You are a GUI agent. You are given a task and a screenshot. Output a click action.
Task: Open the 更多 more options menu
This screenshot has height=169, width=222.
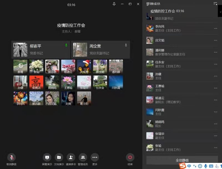tap(95, 158)
